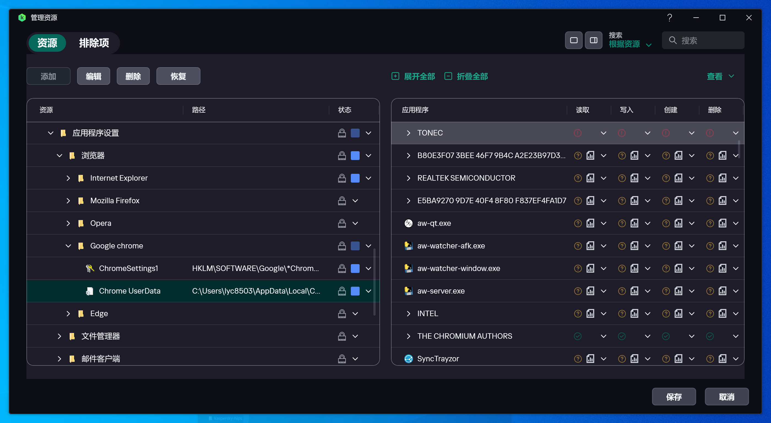Click the help question mark icon
Image resolution: width=771 pixels, height=423 pixels.
(670, 18)
